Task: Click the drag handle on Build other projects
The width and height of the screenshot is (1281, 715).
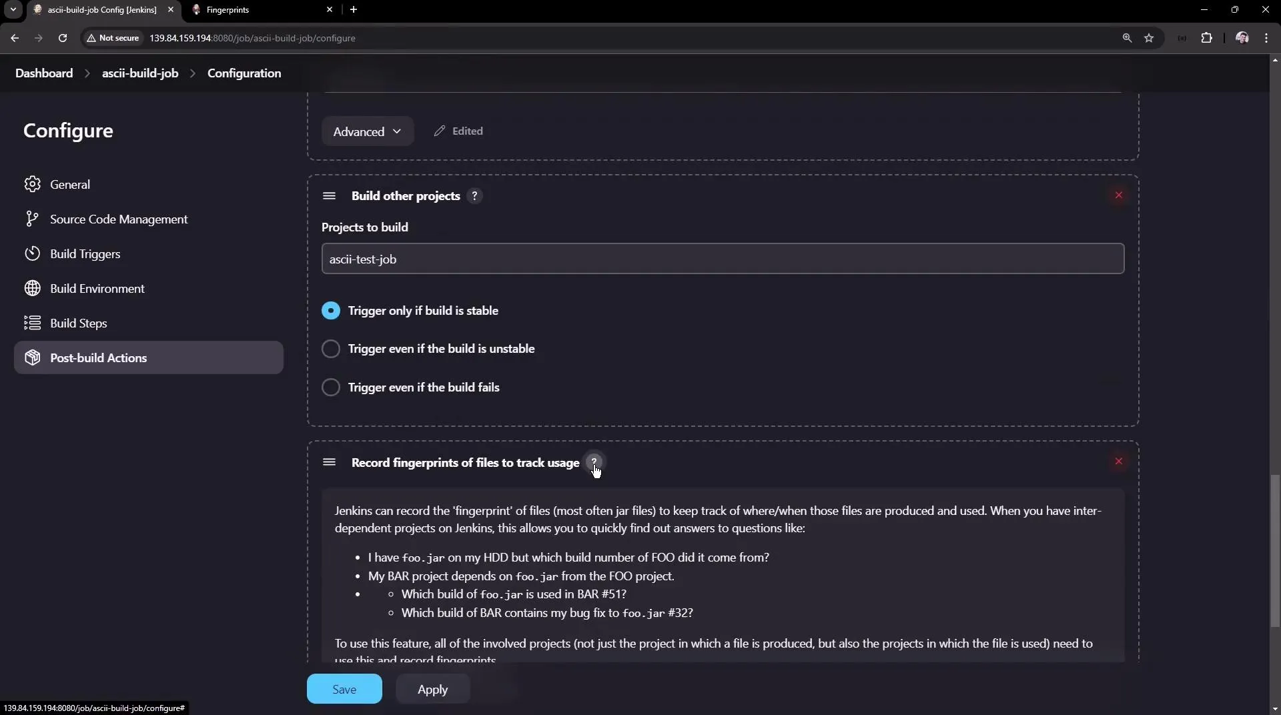Action: coord(329,195)
